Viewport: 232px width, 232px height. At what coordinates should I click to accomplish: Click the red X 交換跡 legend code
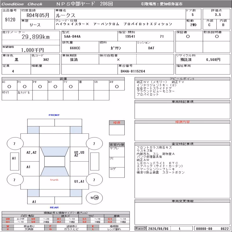point(8,229)
